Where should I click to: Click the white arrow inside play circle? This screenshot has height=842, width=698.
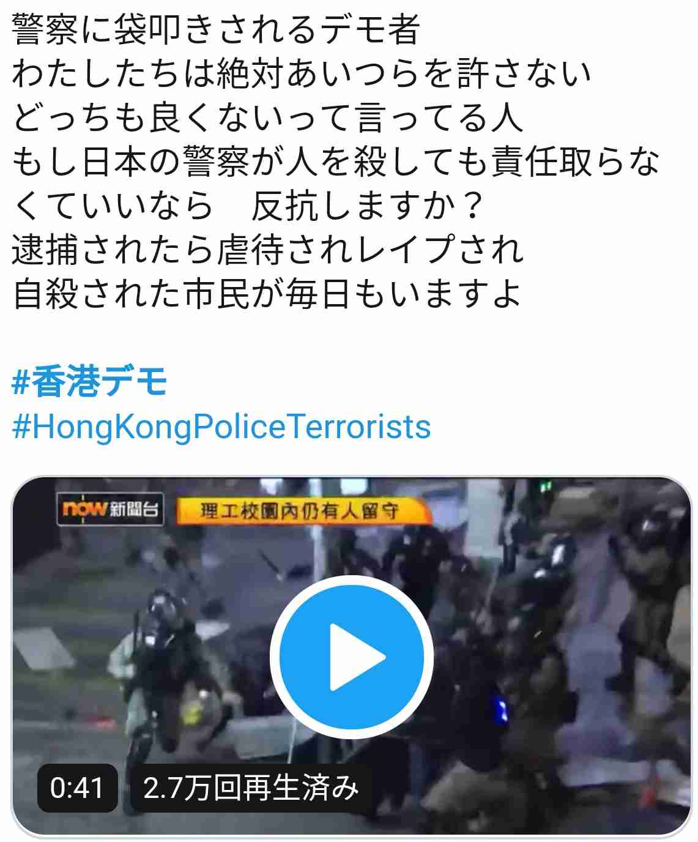tap(358, 658)
